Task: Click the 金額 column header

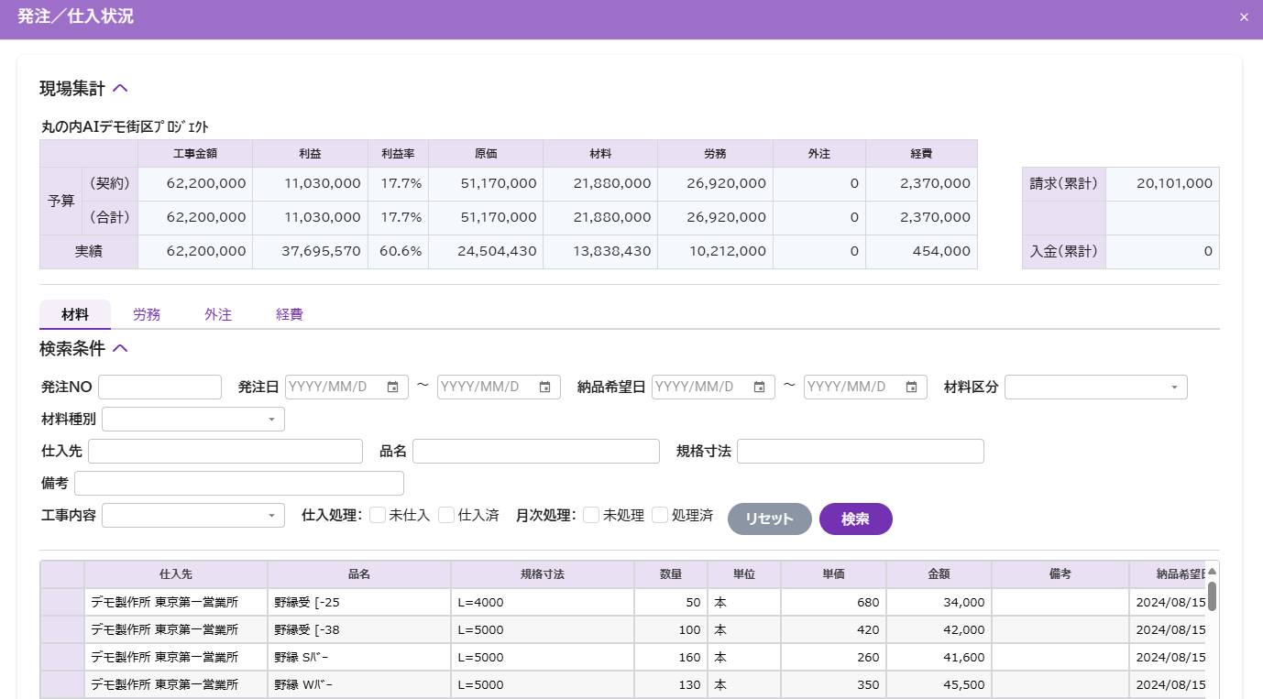Action: 939,574
